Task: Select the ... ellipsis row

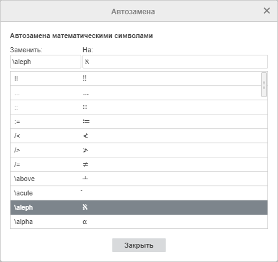Action: click(136, 93)
